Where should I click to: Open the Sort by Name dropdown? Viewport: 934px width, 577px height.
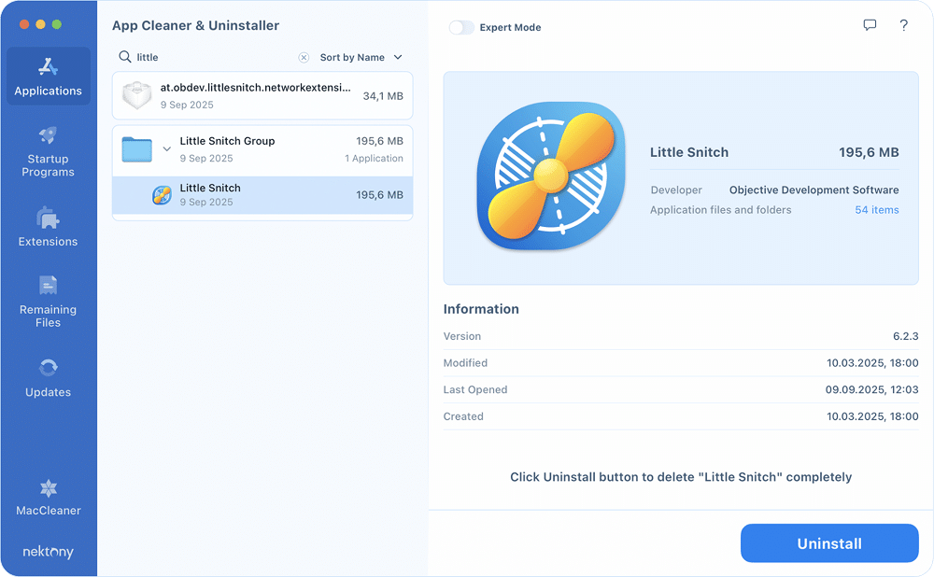pyautogui.click(x=360, y=57)
